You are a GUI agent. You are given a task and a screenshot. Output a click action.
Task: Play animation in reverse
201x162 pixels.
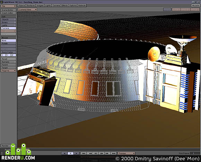tap(64, 153)
